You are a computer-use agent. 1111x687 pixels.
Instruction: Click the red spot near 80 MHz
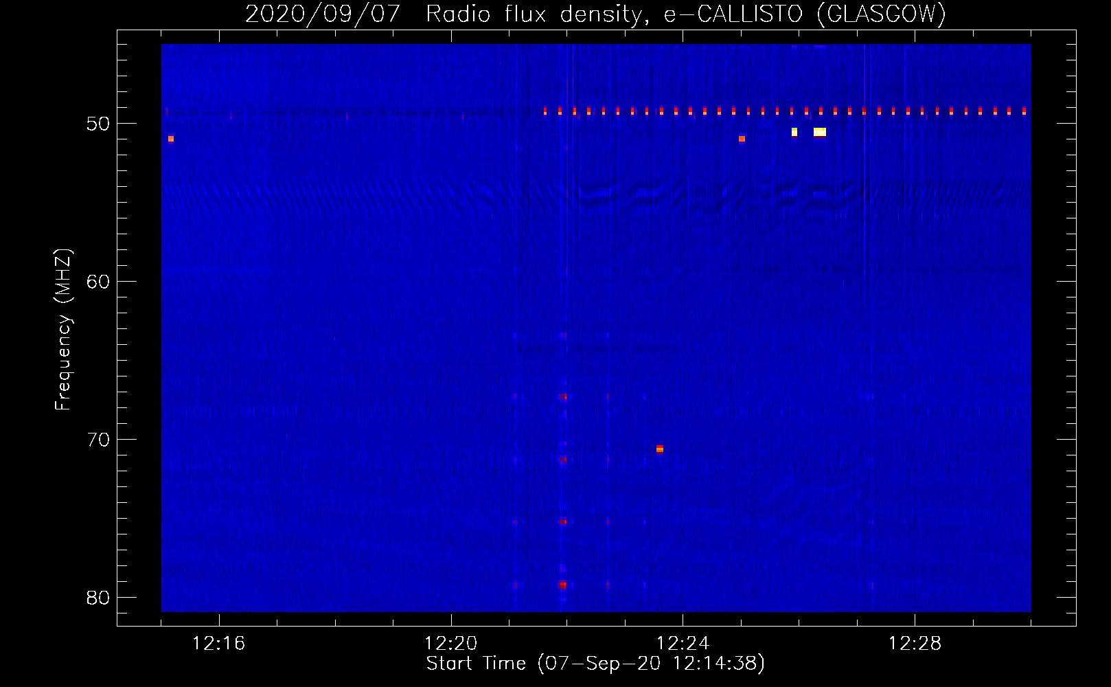(562, 585)
